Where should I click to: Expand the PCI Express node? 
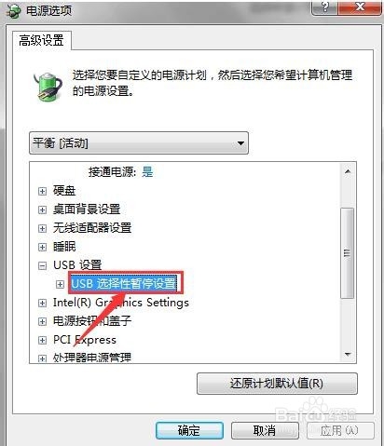pyautogui.click(x=42, y=340)
